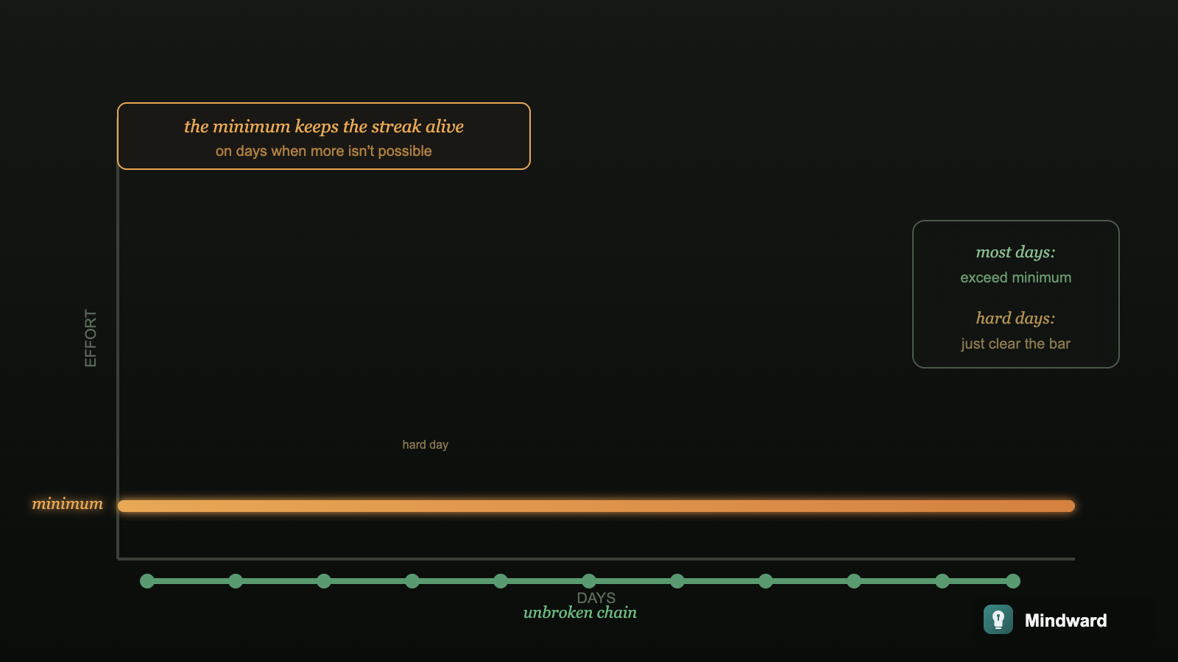Select the 'hard day' annotation text
The height and width of the screenshot is (662, 1178).
[426, 444]
